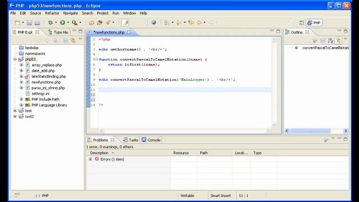Open the File menu

[13, 13]
